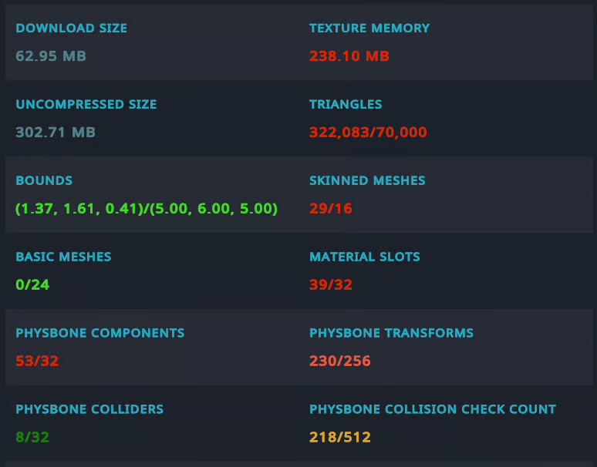Select the 302.71 MB uncompressed size value
Viewport: 597px width, 467px height.
[x=56, y=132]
